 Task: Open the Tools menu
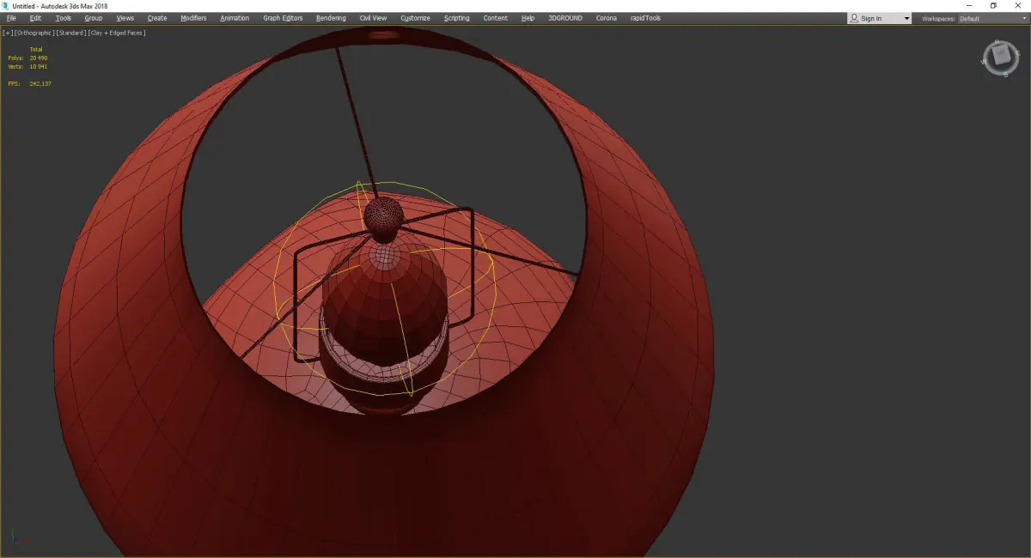[64, 18]
